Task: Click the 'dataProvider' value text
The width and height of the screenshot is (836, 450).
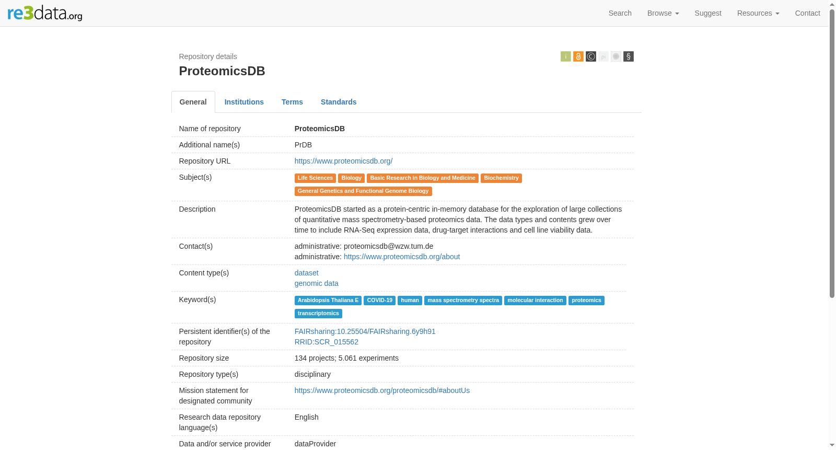Action: click(315, 444)
